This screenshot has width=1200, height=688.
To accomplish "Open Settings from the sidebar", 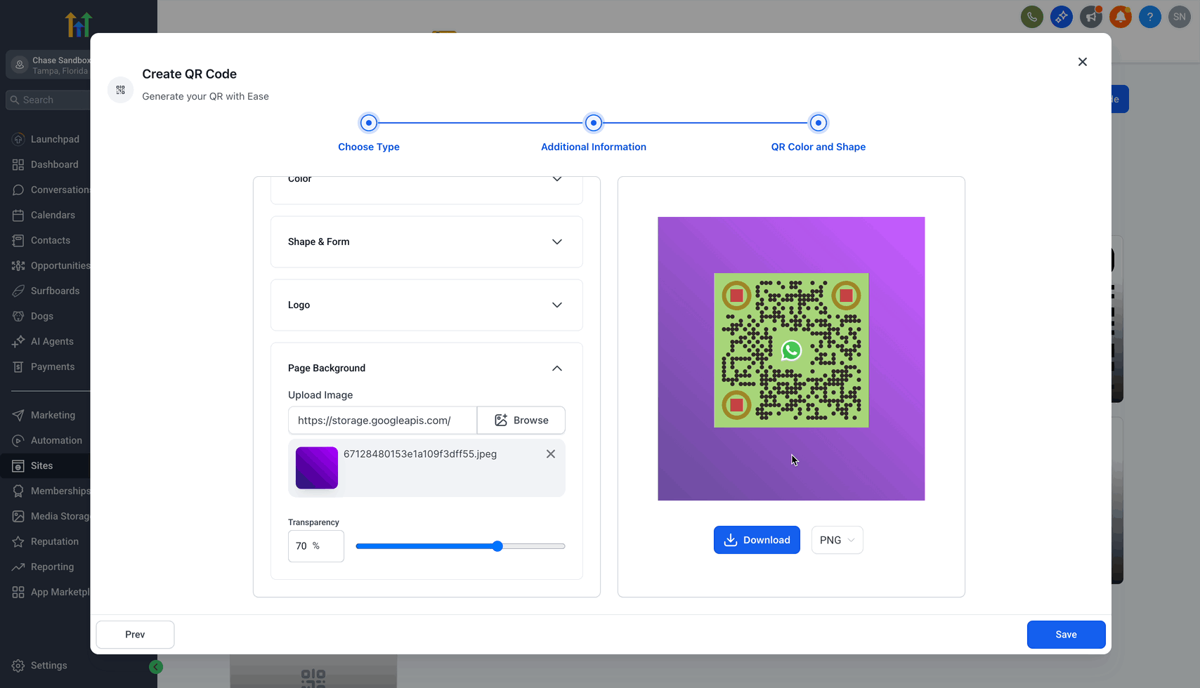I will click(x=49, y=666).
